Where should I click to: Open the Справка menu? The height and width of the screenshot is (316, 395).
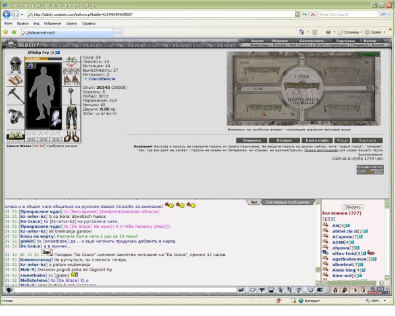click(x=88, y=24)
